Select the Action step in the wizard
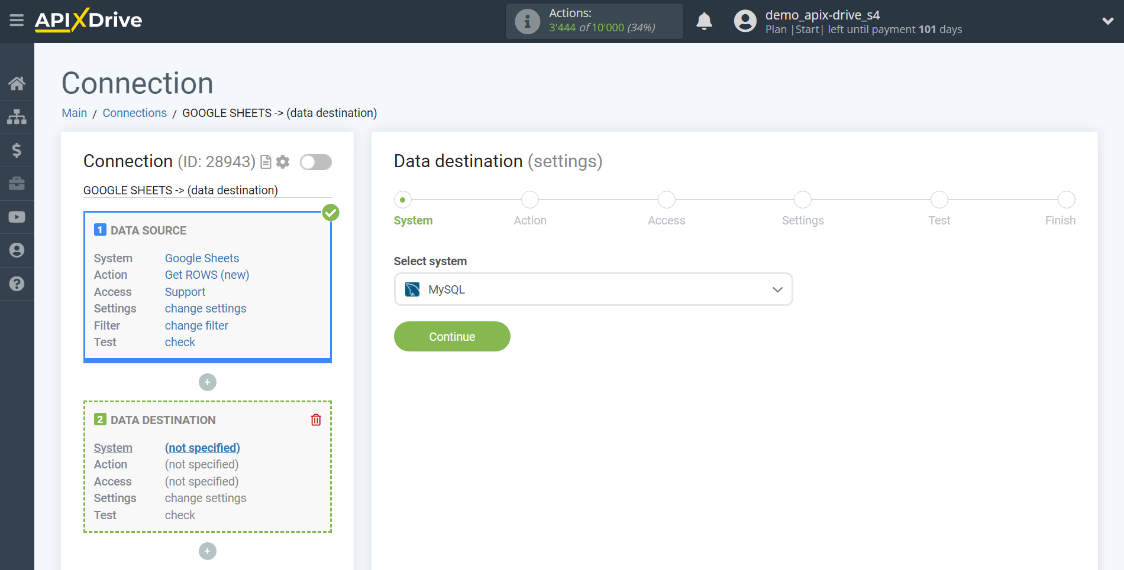Image resolution: width=1124 pixels, height=570 pixels. coord(530,200)
